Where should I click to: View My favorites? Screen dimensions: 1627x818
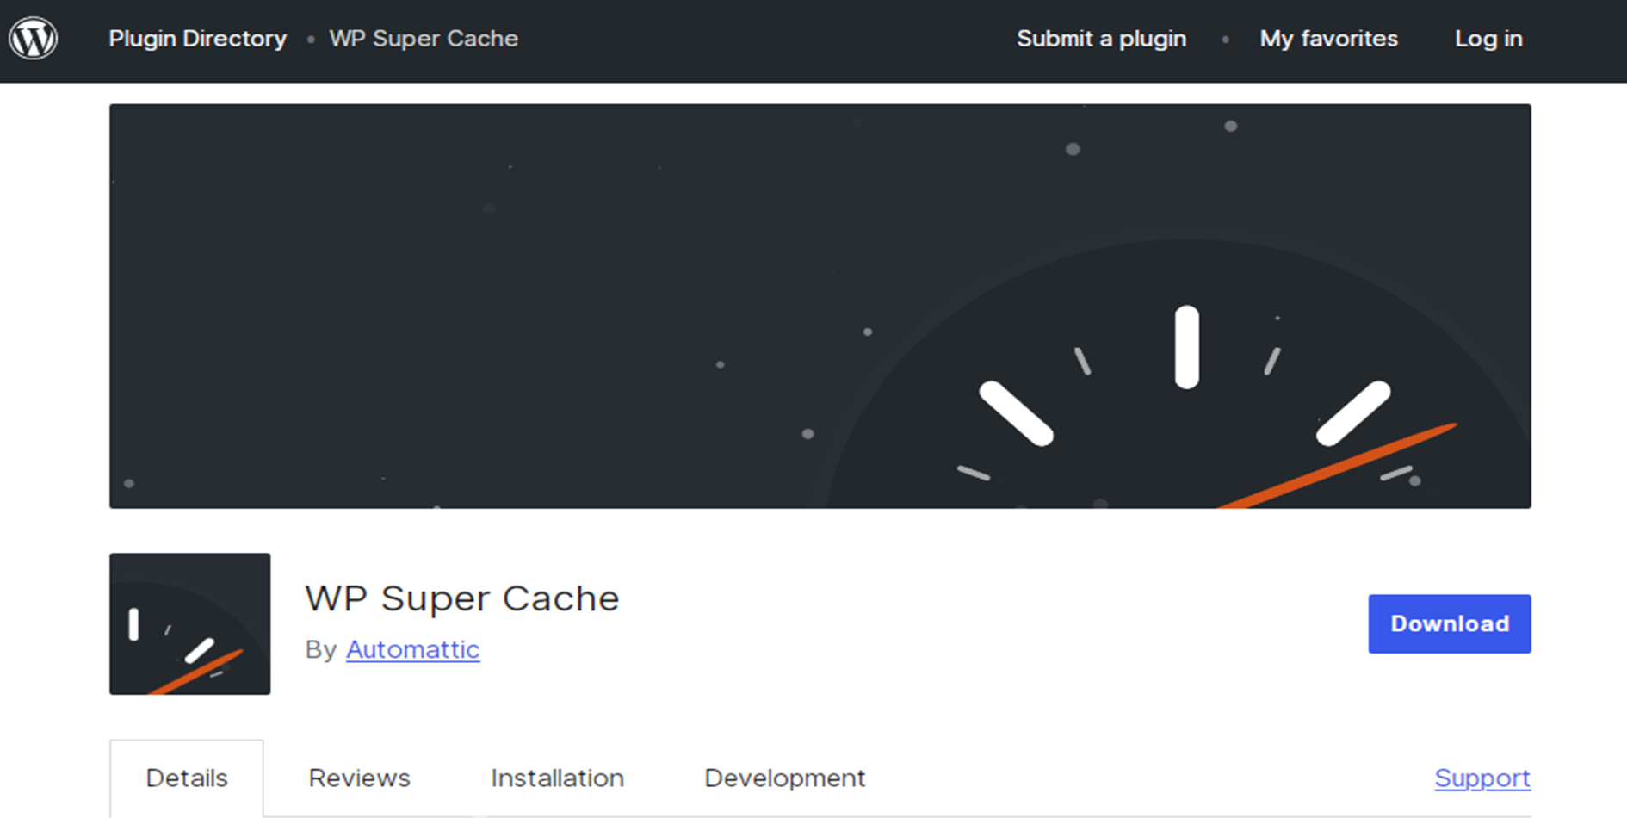[1328, 39]
